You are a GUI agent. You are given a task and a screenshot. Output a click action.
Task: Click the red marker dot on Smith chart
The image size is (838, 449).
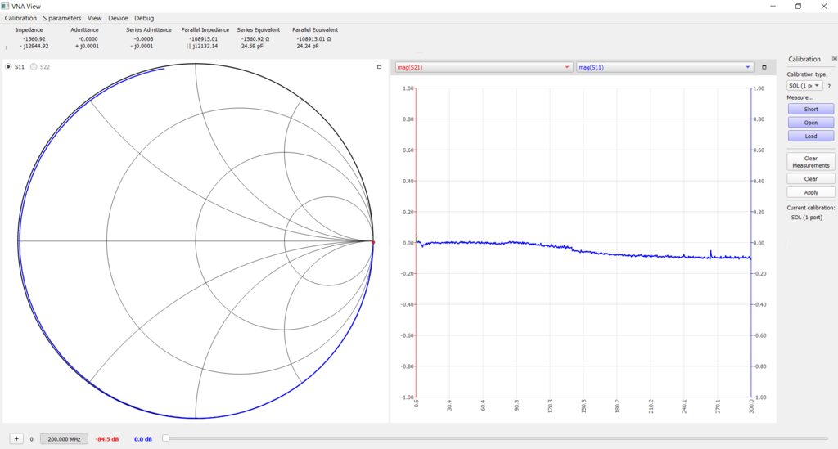click(x=373, y=242)
